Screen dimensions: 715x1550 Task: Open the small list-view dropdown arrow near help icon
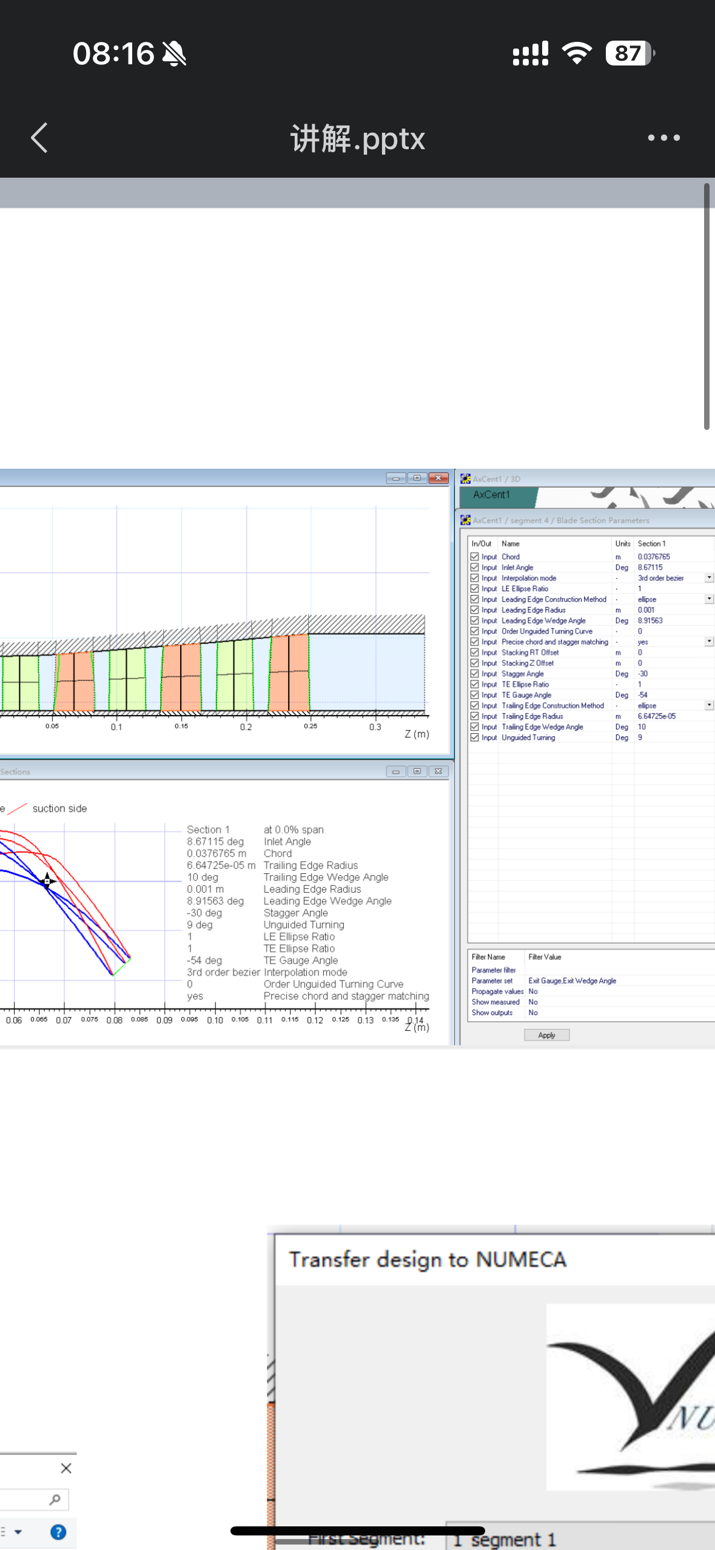point(18,1532)
